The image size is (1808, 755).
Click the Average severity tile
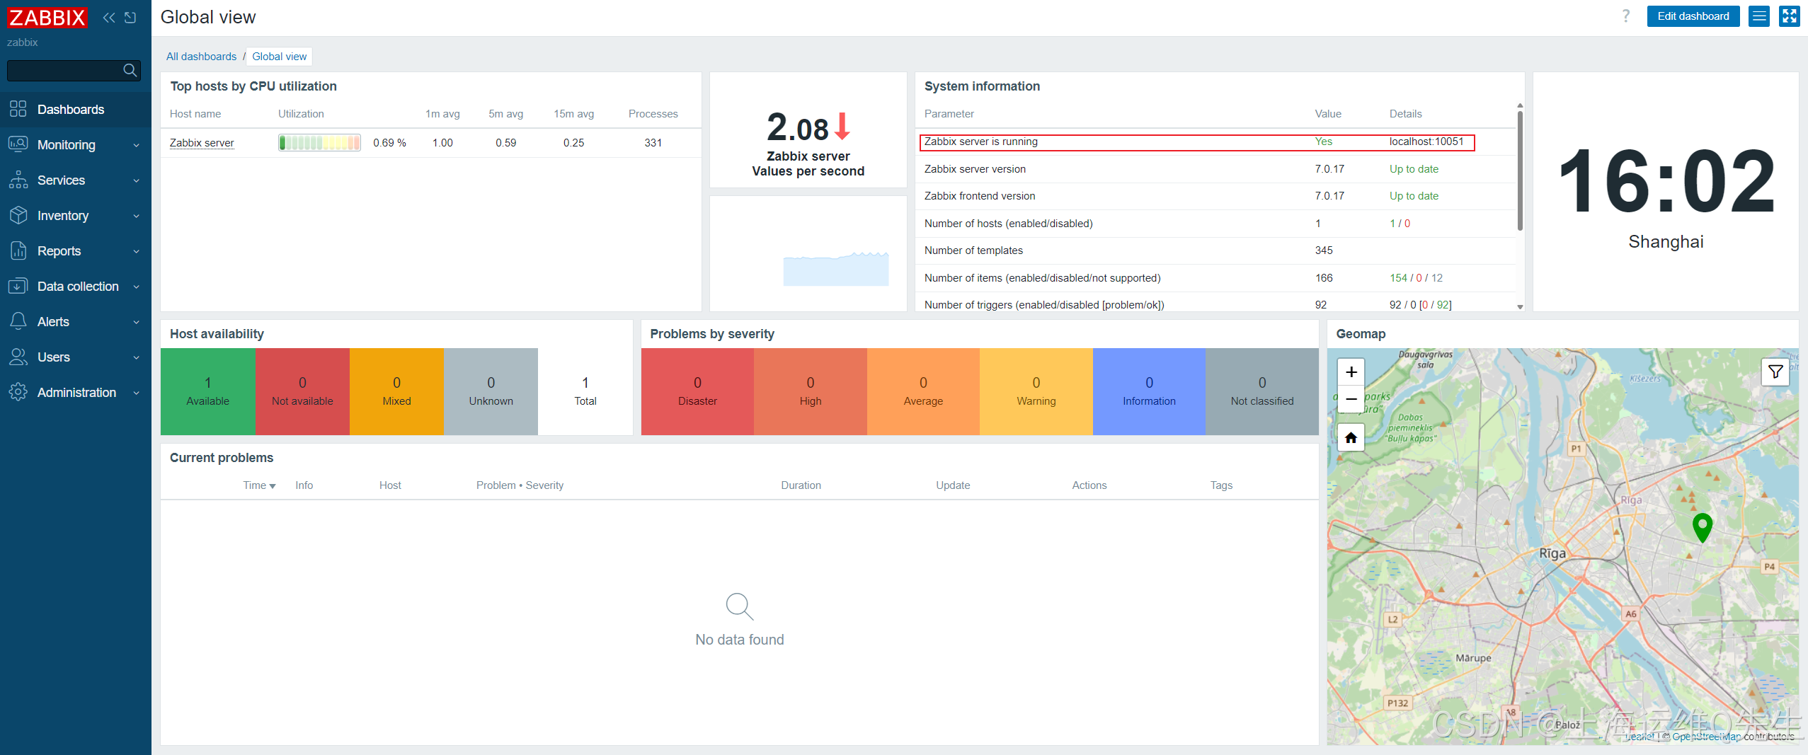click(x=923, y=391)
